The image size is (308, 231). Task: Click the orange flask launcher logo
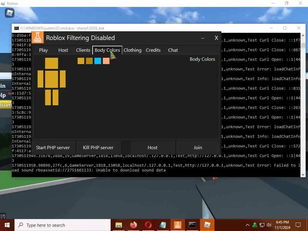38,37
